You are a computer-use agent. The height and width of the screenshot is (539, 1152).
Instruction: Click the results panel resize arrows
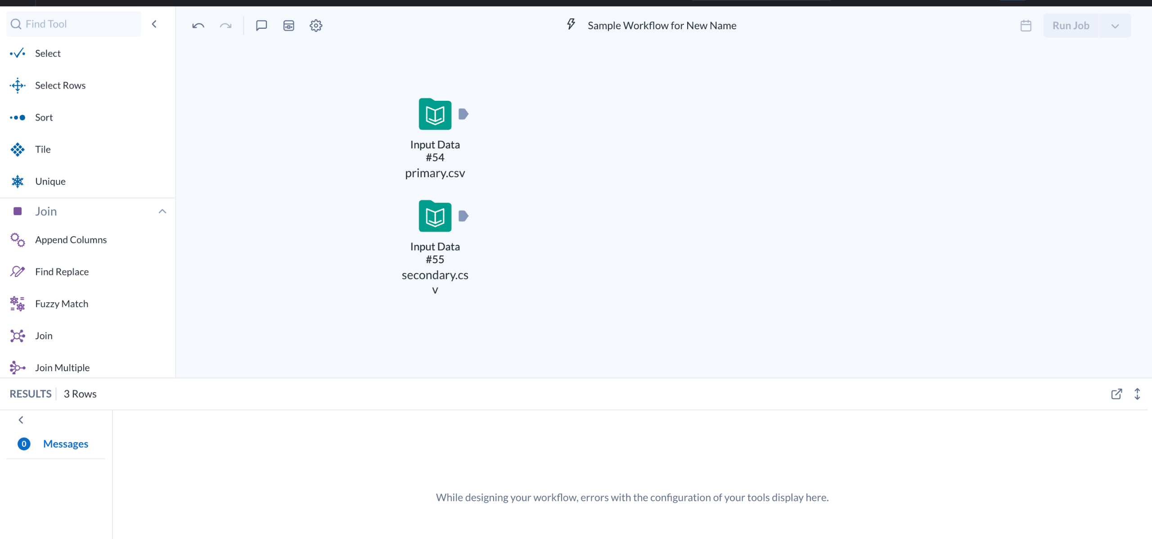coord(1137,394)
